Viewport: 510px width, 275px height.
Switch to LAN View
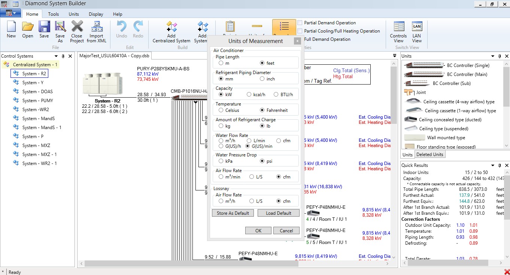point(417,32)
